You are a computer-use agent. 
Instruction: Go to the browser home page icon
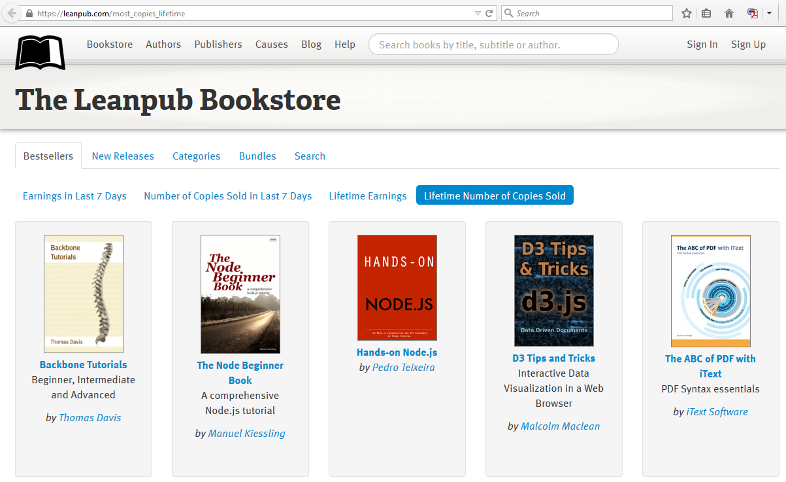tap(729, 13)
